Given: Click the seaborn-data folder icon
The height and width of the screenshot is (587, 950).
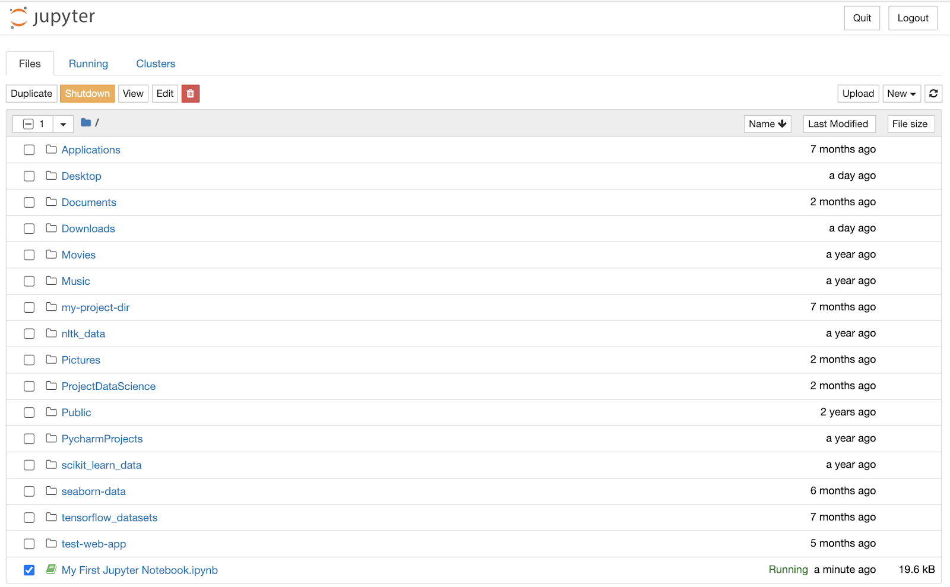Looking at the screenshot, I should (x=51, y=491).
